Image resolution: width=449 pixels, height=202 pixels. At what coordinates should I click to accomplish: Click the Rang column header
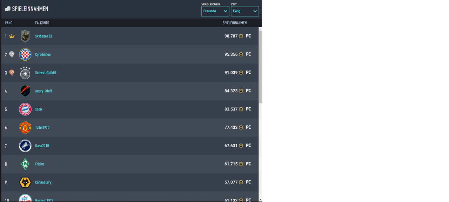coord(8,23)
